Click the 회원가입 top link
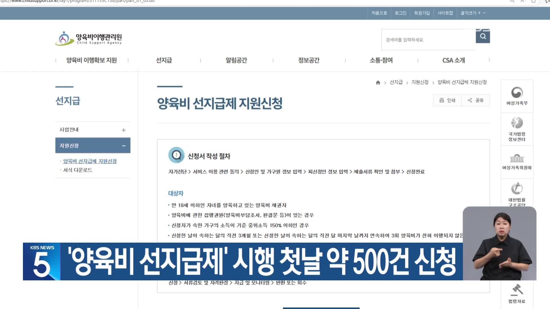Viewport: 550px width, 309px height. click(422, 13)
